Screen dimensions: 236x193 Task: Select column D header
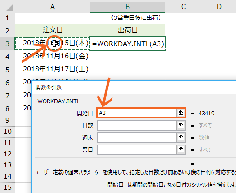pos(218,7)
